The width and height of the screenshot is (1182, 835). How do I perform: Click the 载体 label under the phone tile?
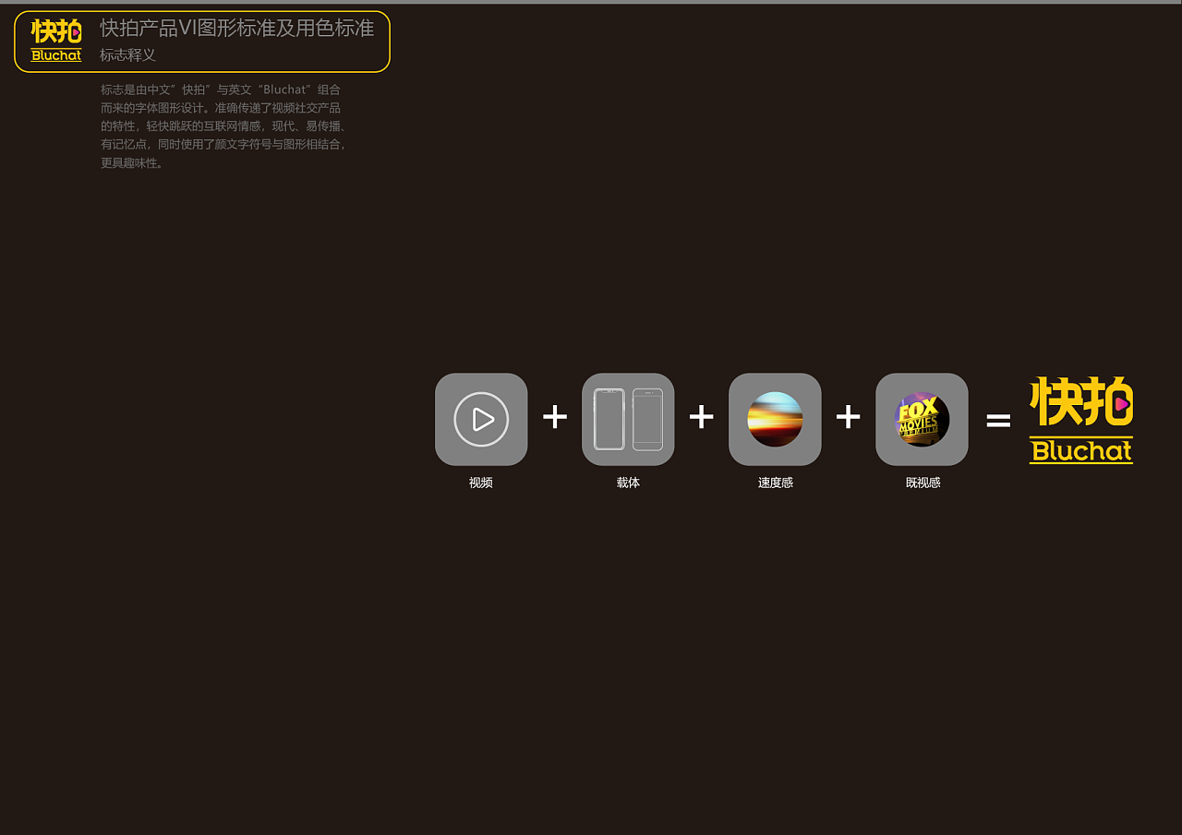tap(628, 483)
